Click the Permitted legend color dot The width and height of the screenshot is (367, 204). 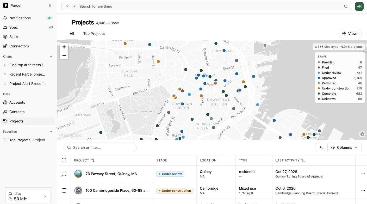tap(319, 83)
